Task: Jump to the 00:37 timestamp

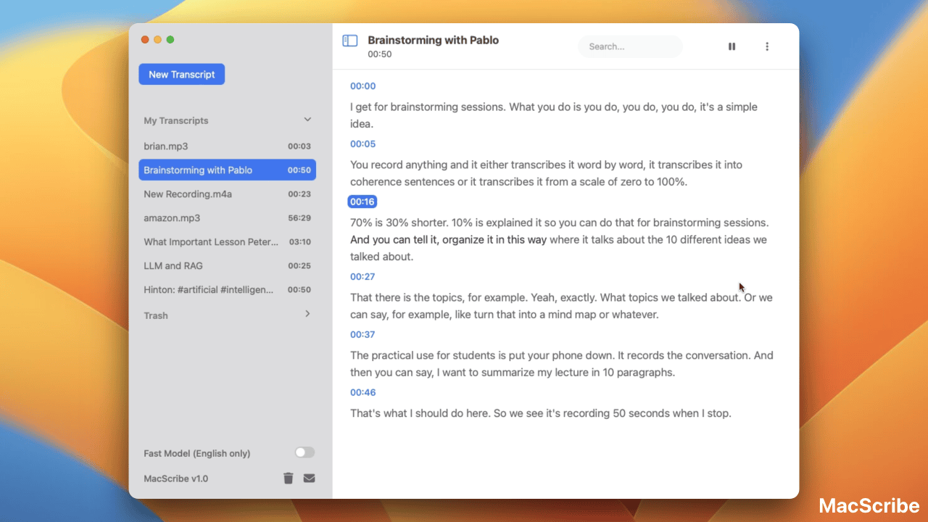Action: tap(362, 334)
